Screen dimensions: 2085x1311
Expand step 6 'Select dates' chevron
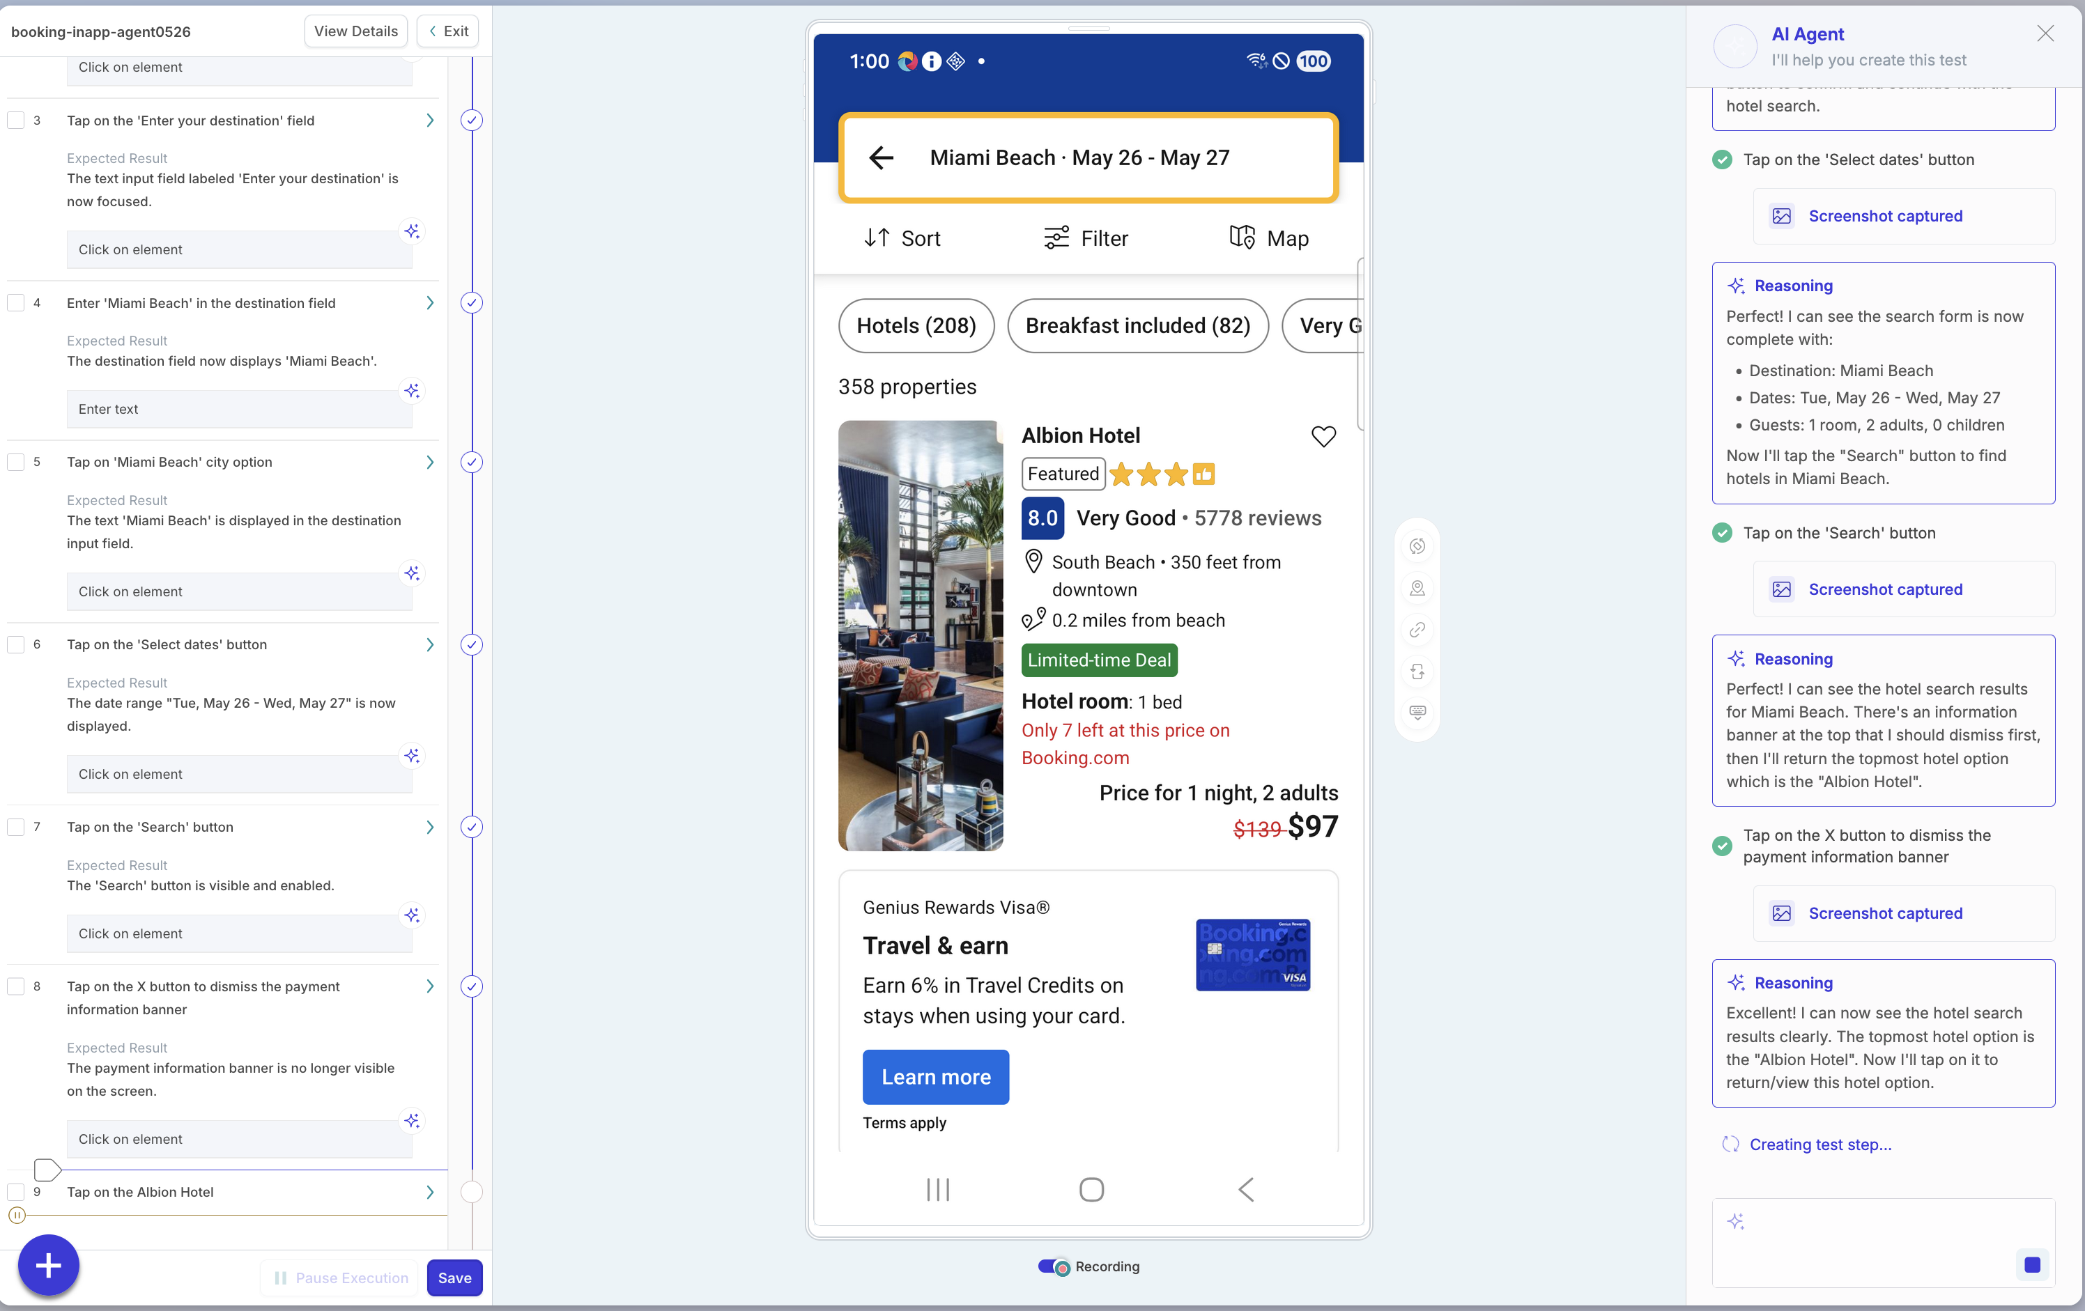tap(429, 644)
